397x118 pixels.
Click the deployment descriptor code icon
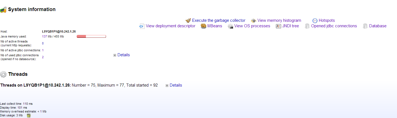[142, 26]
